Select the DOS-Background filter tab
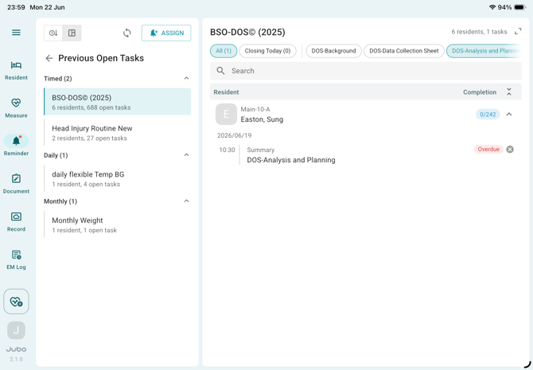Image resolution: width=533 pixels, height=370 pixels. pyautogui.click(x=333, y=51)
